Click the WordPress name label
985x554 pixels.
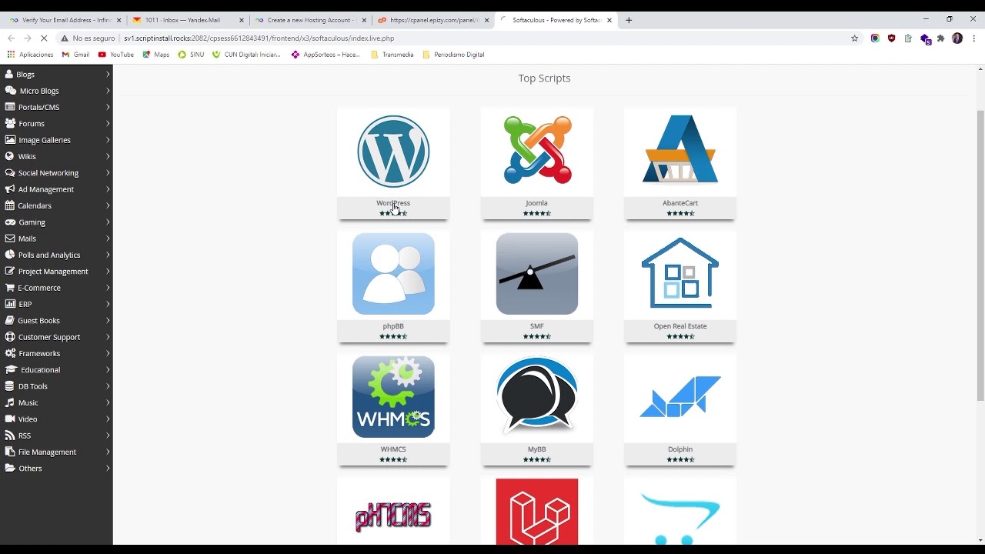(x=393, y=203)
